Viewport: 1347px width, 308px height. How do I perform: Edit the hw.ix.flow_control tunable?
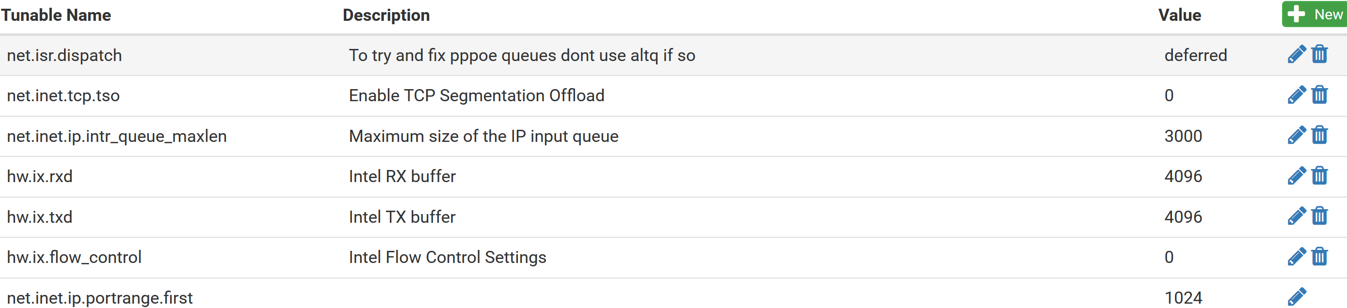pyautogui.click(x=1297, y=257)
